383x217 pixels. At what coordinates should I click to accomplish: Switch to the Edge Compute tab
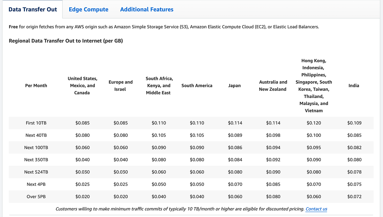pos(88,9)
